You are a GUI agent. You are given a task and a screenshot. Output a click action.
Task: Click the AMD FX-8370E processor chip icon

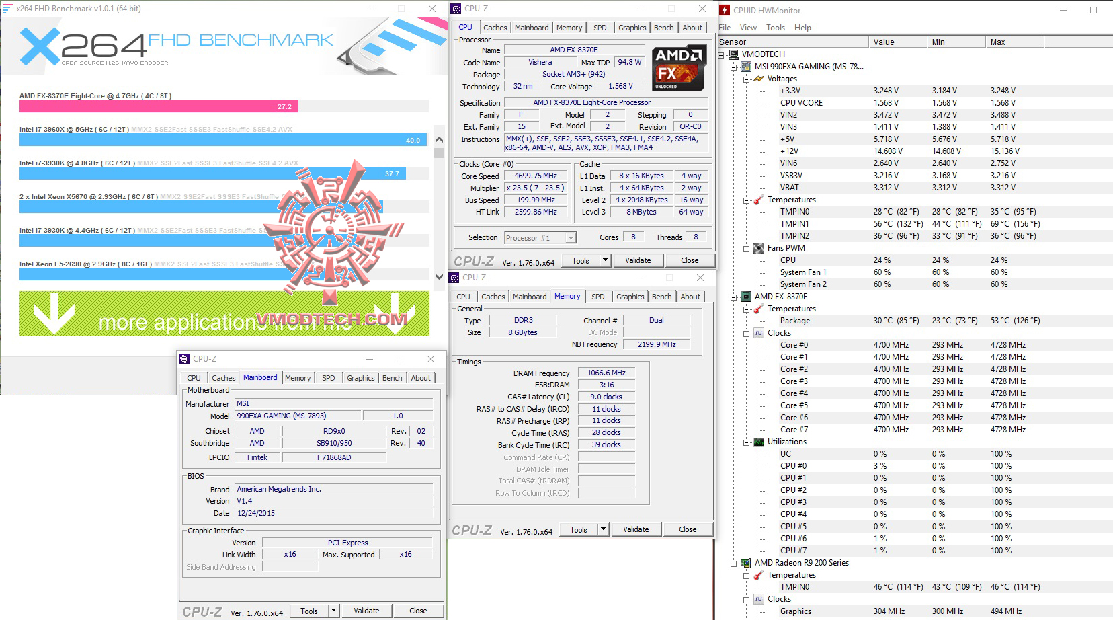point(745,297)
